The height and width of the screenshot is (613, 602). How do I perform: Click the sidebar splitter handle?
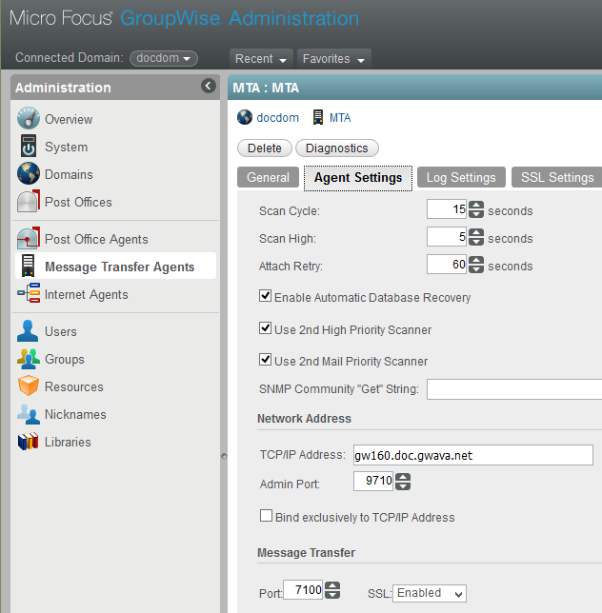tap(224, 456)
